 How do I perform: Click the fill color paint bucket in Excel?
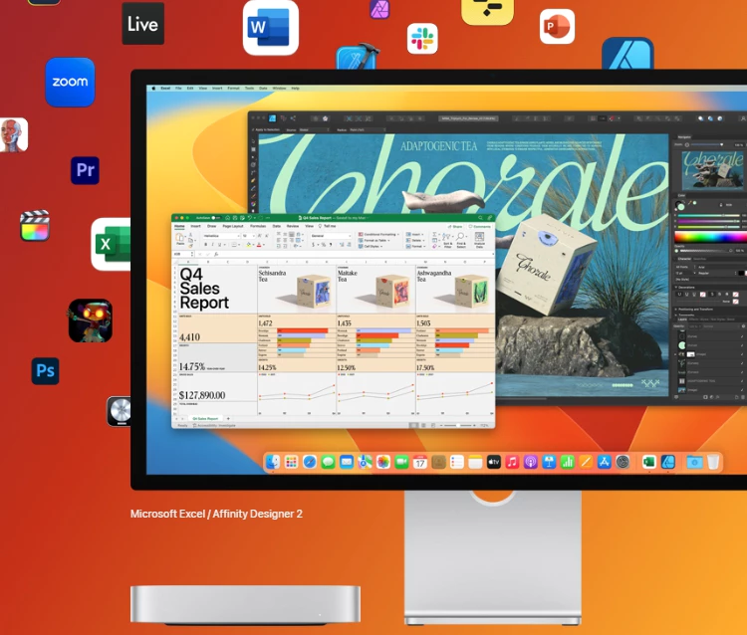tap(249, 245)
